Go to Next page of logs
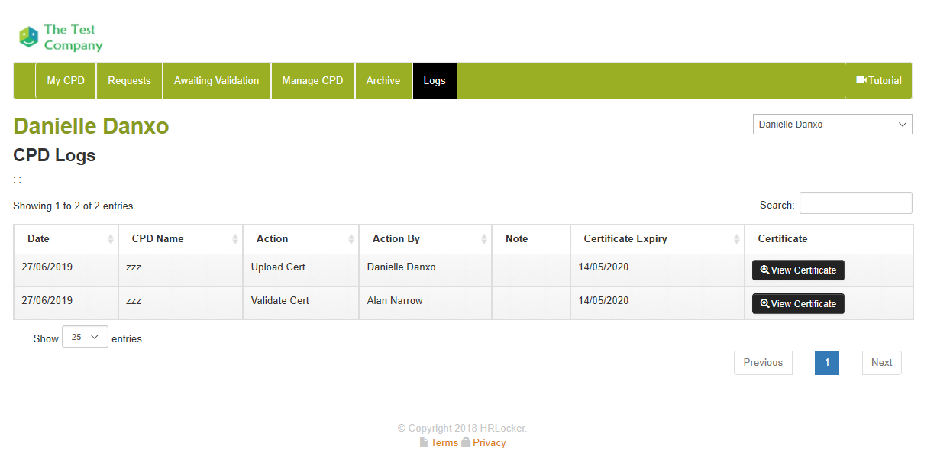Screen dimensions: 937x463 point(881,363)
